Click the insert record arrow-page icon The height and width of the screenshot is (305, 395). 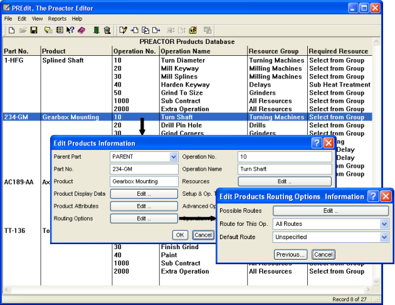(x=134, y=31)
